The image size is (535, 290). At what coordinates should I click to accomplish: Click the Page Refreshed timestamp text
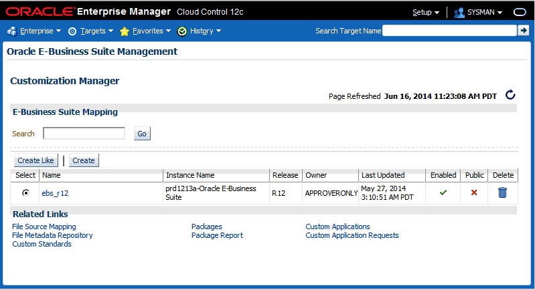pyautogui.click(x=440, y=96)
